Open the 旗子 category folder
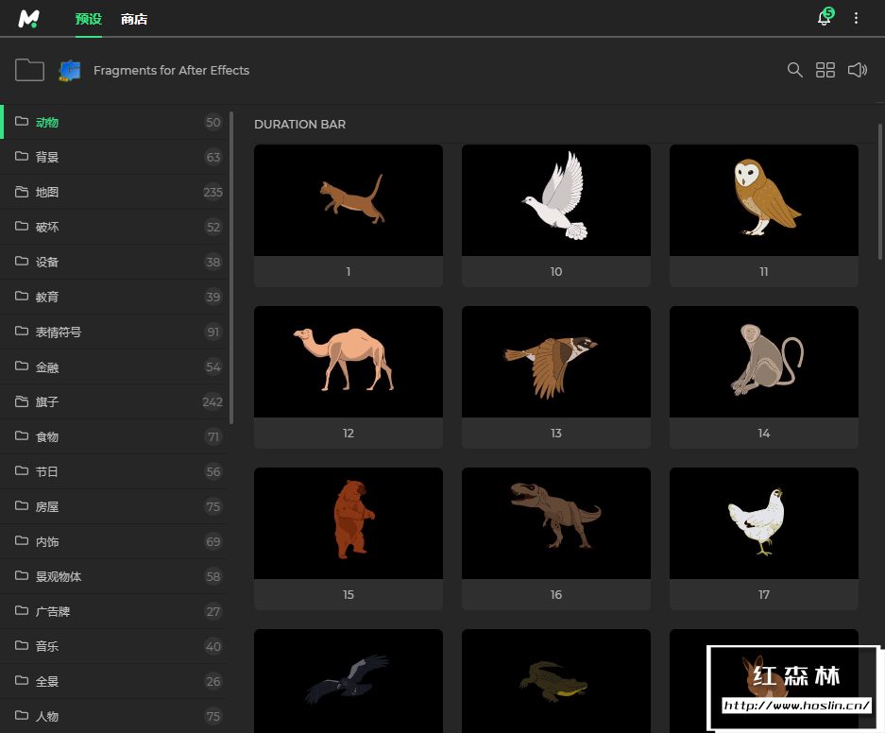 click(47, 401)
